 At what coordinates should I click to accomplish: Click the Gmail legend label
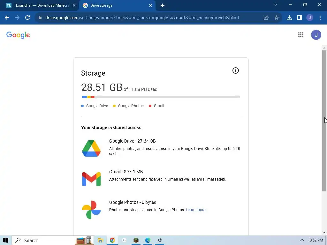tap(159, 106)
